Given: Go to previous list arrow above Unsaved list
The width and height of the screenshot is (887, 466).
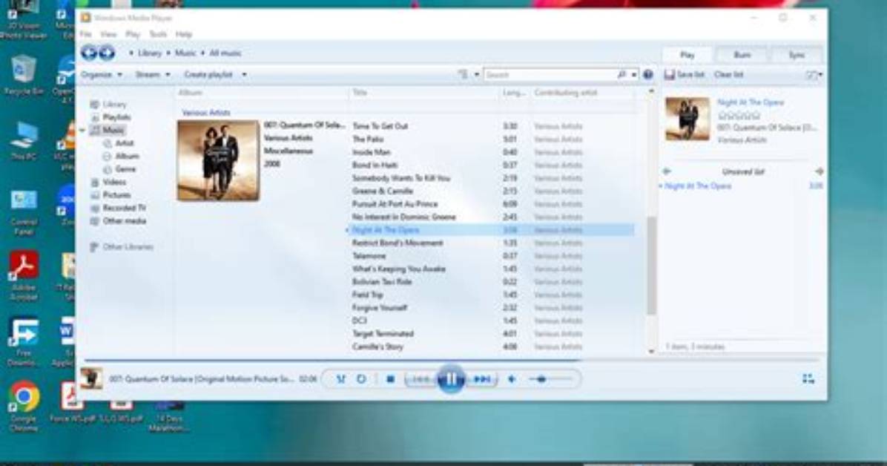Looking at the screenshot, I should point(667,171).
